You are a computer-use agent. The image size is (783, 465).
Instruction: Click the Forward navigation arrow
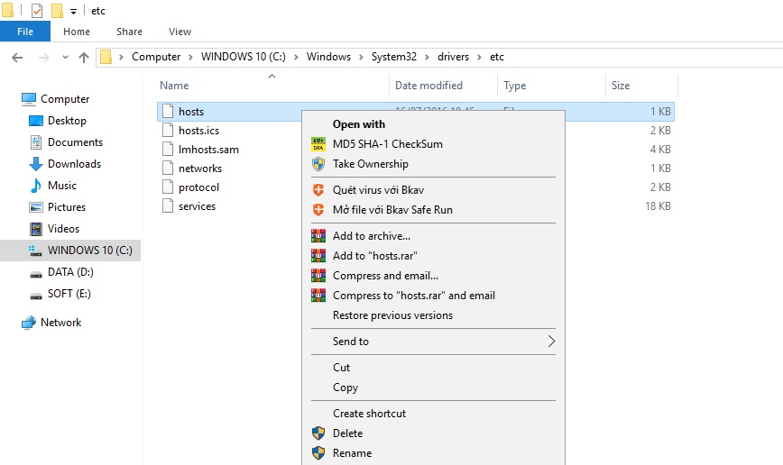click(44, 58)
